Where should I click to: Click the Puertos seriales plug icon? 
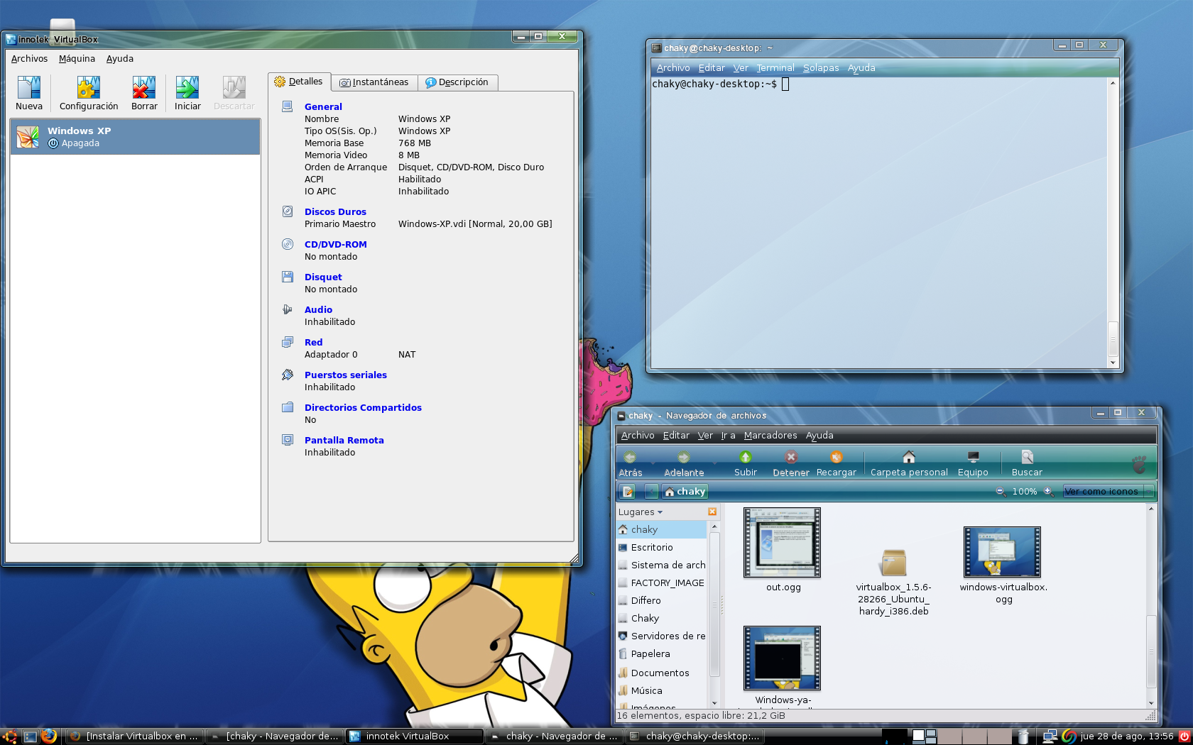pos(288,375)
